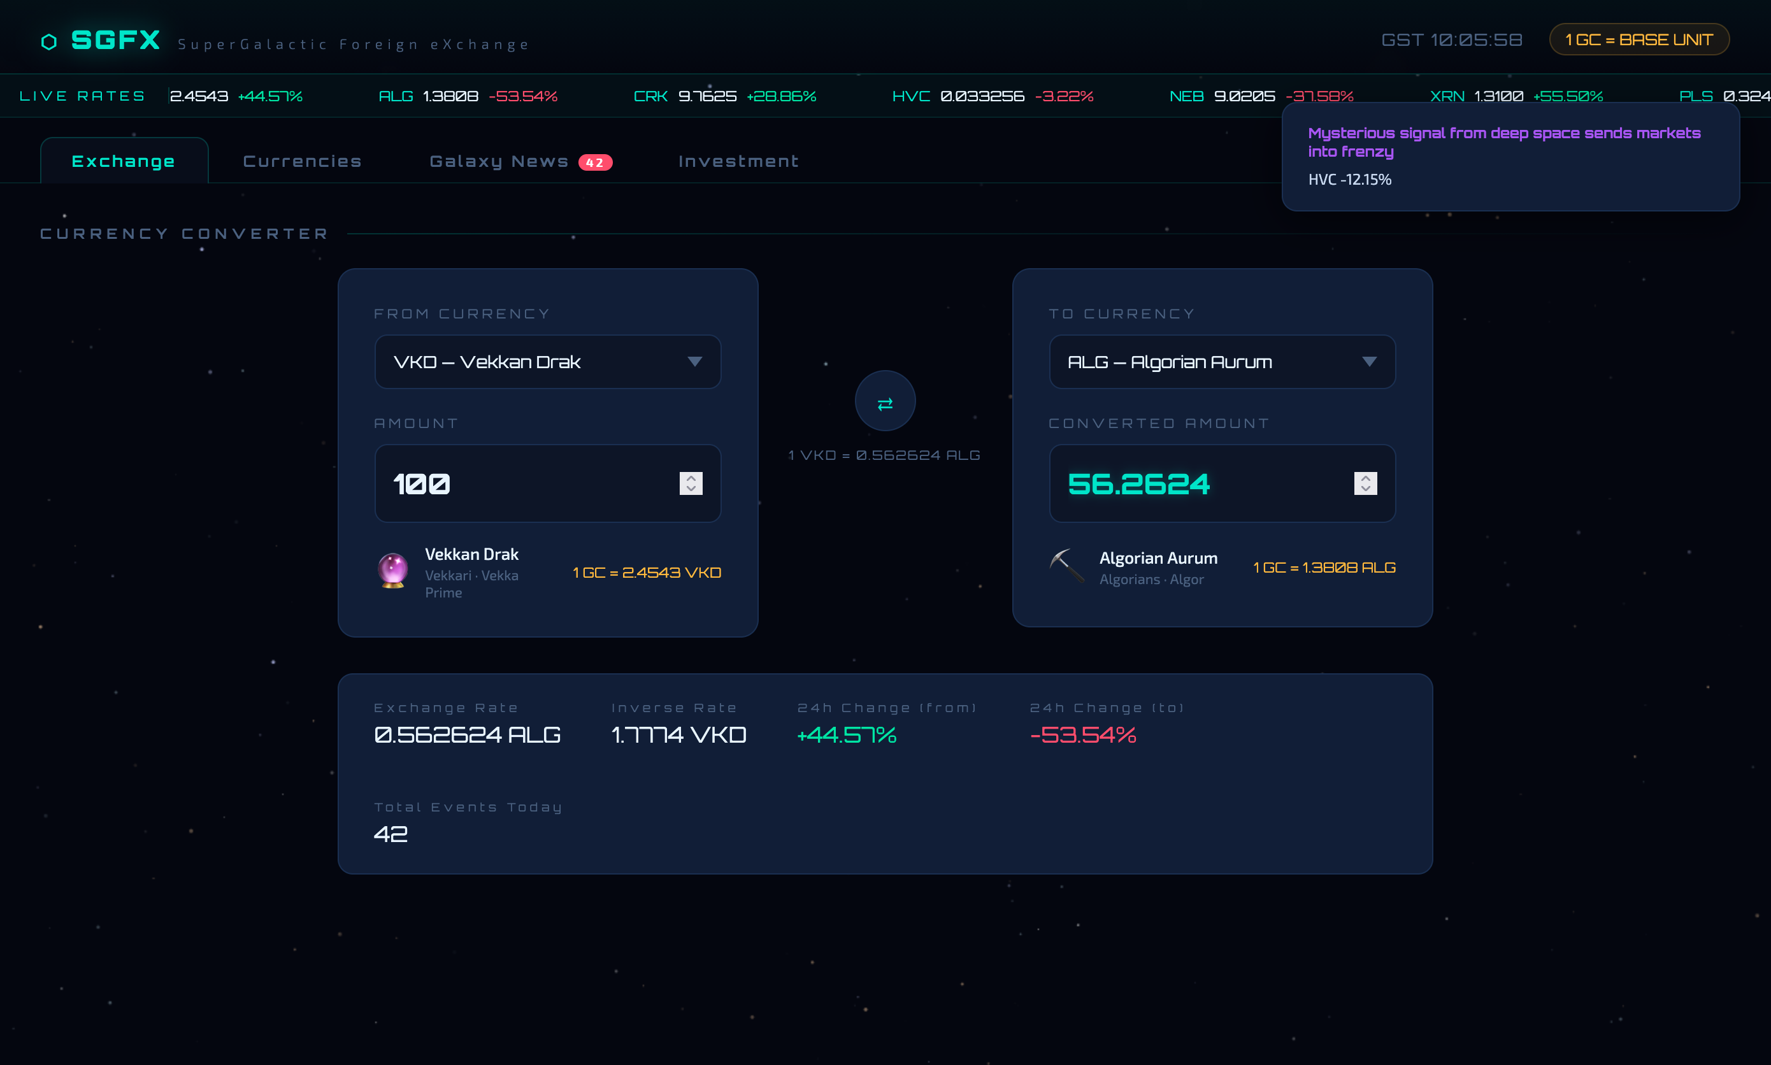
Task: Click the Vekkan Drak crystal ball icon
Action: 392,570
